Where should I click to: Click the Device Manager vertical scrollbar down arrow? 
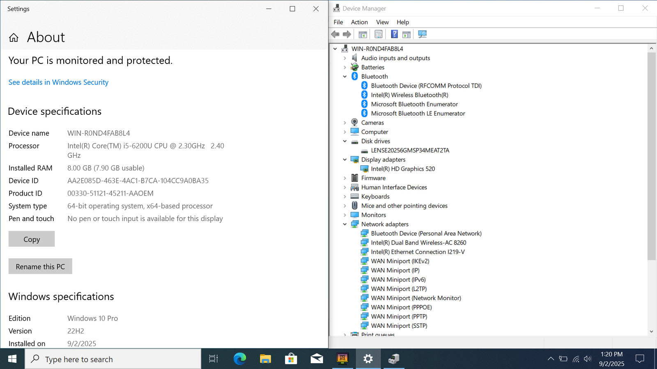pos(651,331)
